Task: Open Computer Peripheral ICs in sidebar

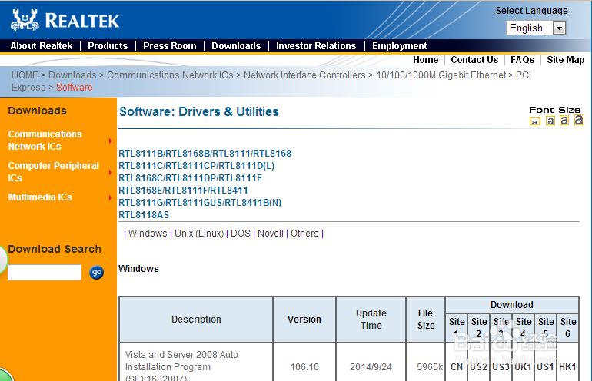Action: point(54,171)
